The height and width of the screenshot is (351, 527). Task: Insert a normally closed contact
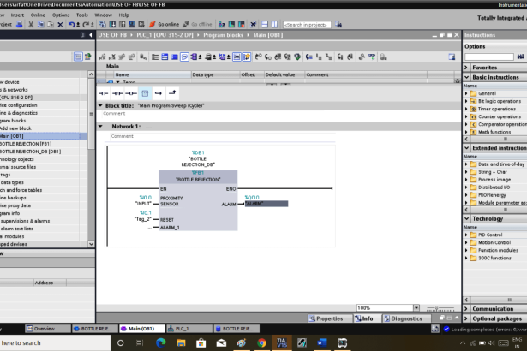click(118, 92)
